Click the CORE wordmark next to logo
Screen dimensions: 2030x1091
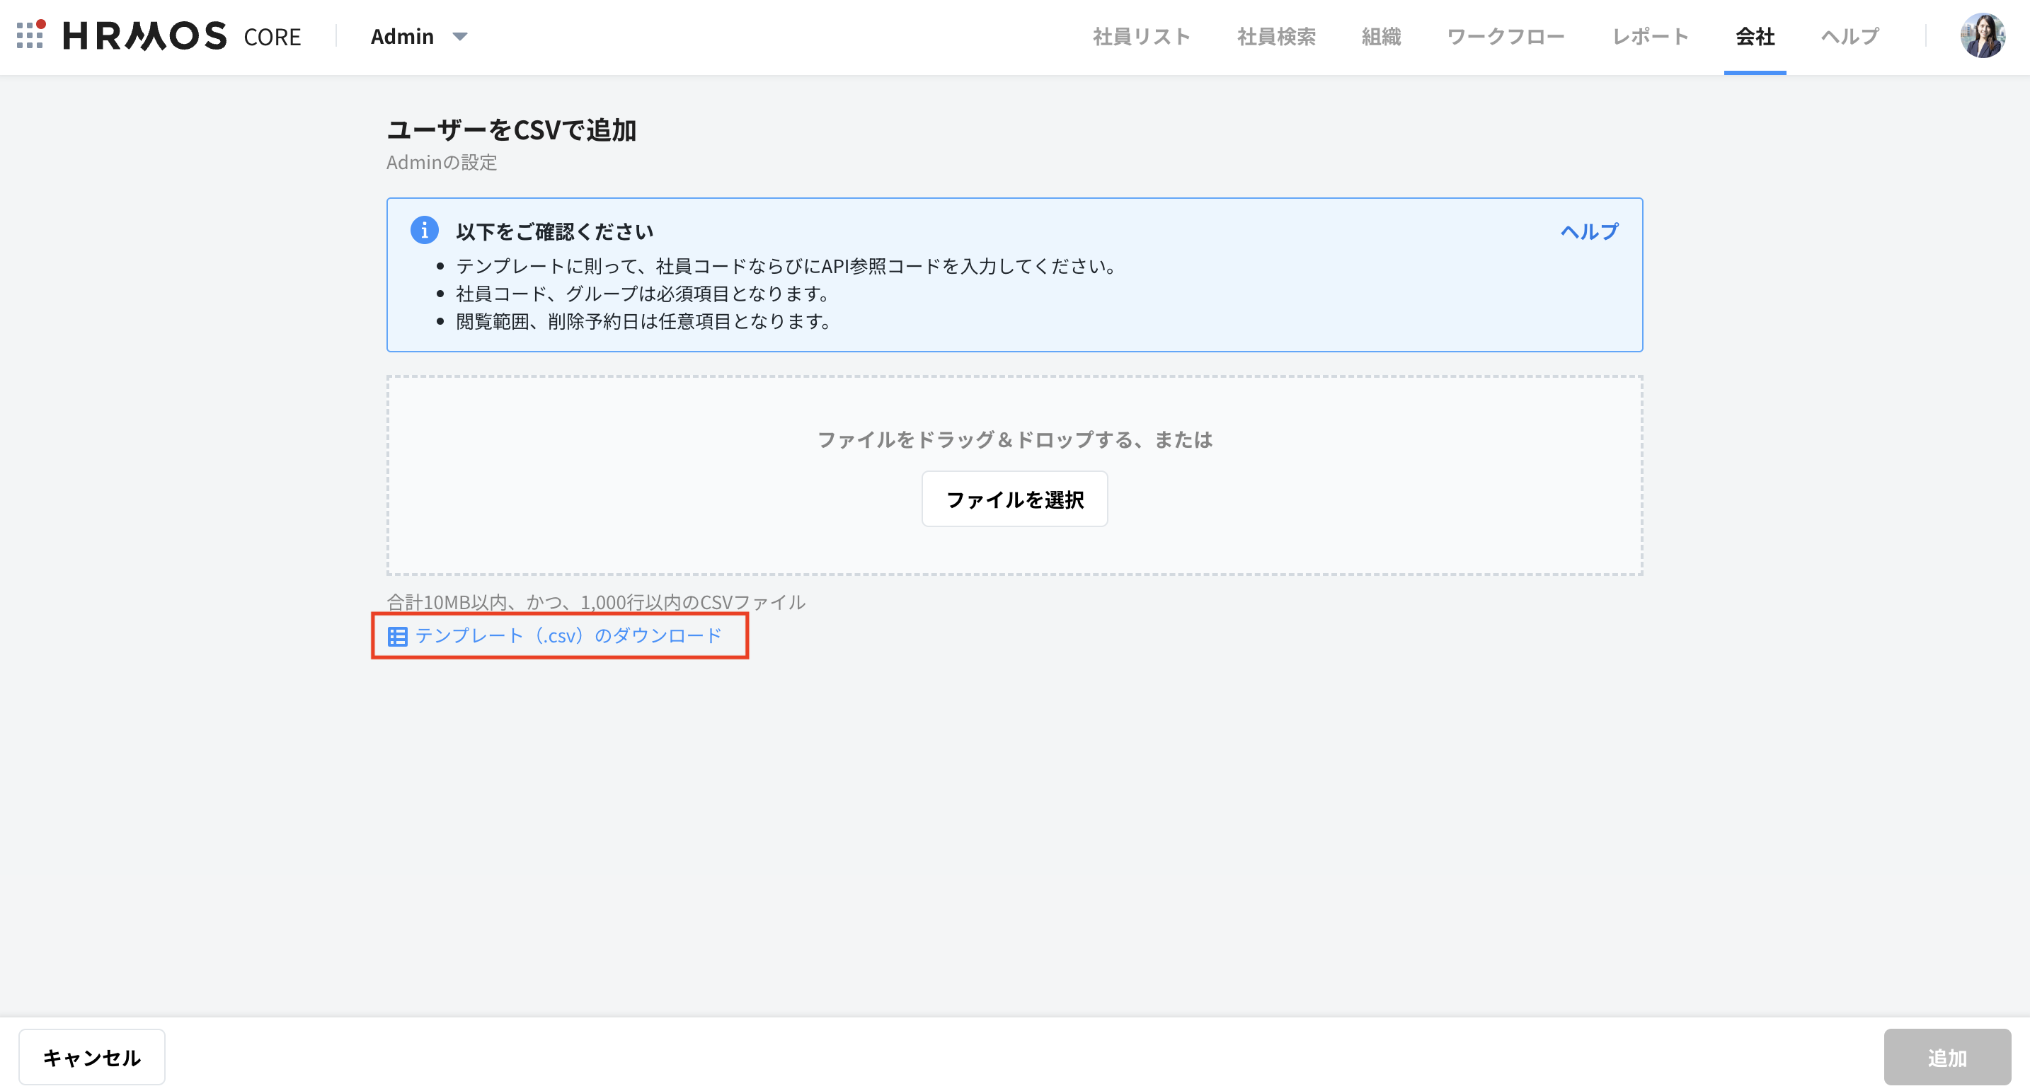(272, 37)
